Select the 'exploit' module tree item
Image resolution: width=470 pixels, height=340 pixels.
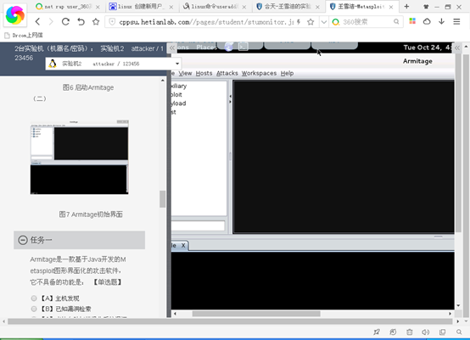click(176, 95)
